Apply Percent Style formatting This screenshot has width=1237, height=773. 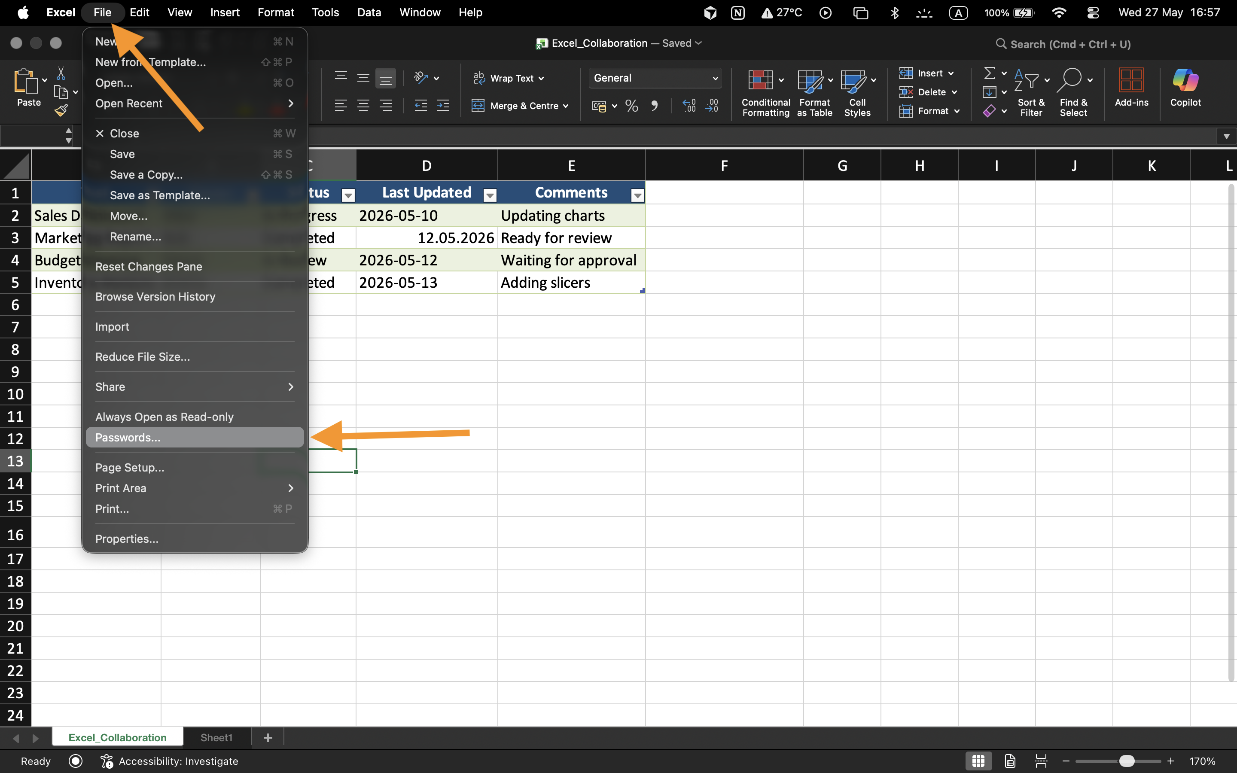pyautogui.click(x=632, y=106)
